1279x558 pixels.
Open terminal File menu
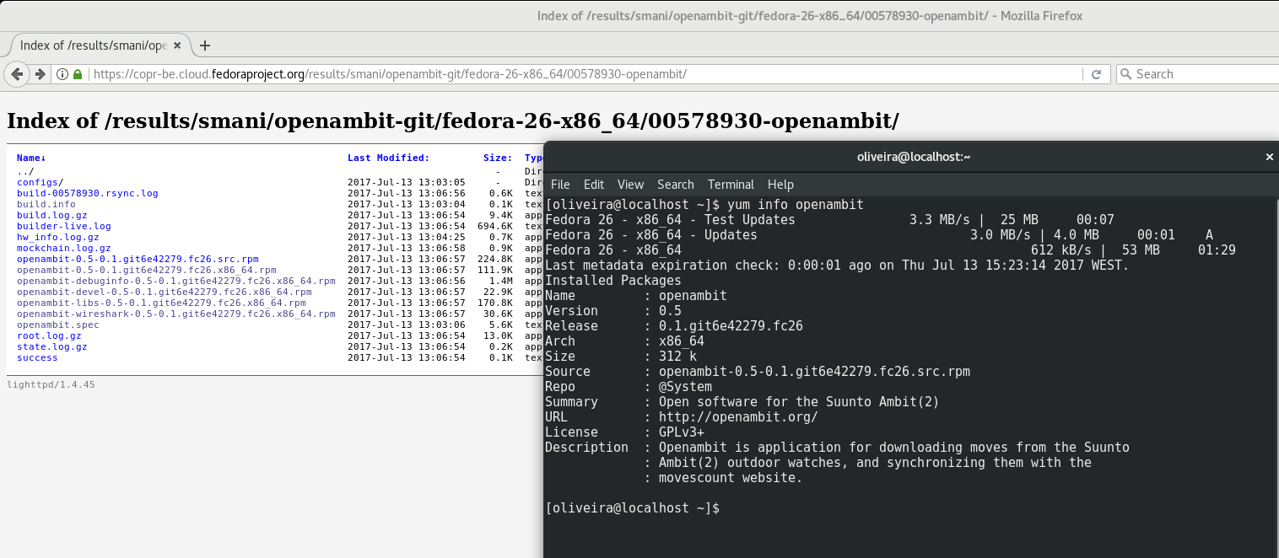point(560,185)
